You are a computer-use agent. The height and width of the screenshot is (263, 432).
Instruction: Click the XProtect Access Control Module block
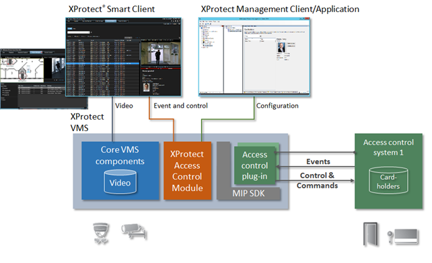pos(187,170)
